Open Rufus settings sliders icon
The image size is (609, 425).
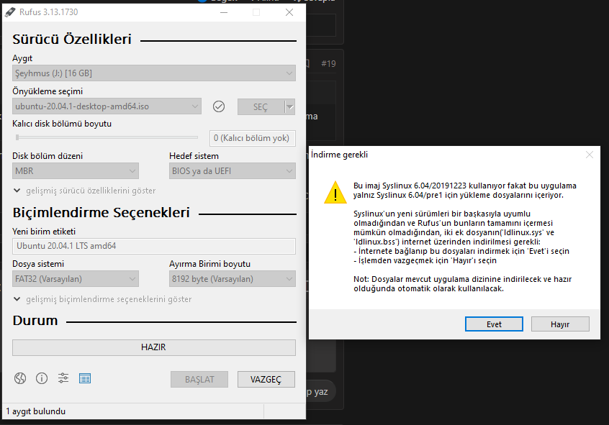tap(63, 378)
